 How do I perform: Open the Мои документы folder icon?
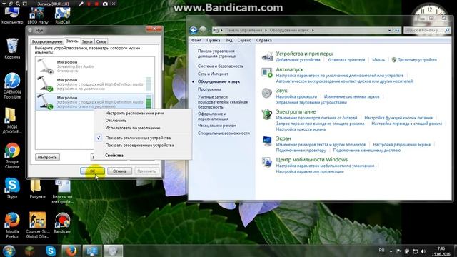(x=12, y=121)
